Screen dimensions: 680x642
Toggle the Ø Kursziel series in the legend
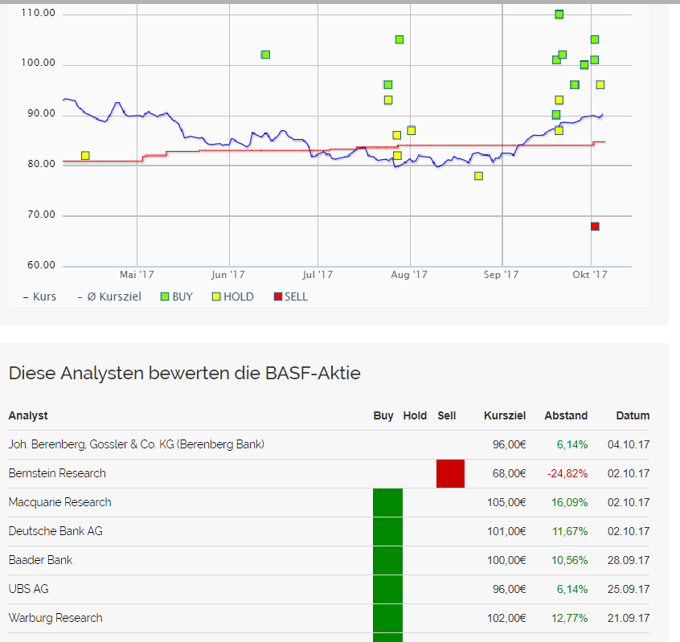click(109, 297)
